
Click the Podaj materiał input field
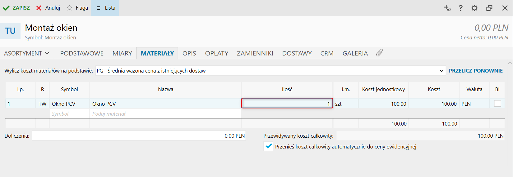coord(165,114)
